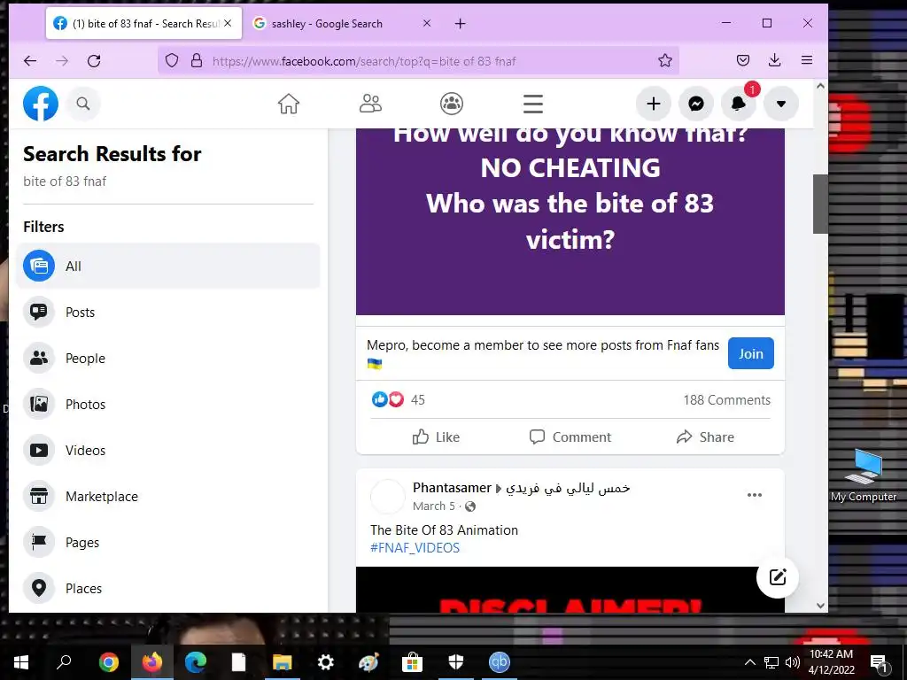This screenshot has height=680, width=907.
Task: Save page to Pocket
Action: point(743,60)
